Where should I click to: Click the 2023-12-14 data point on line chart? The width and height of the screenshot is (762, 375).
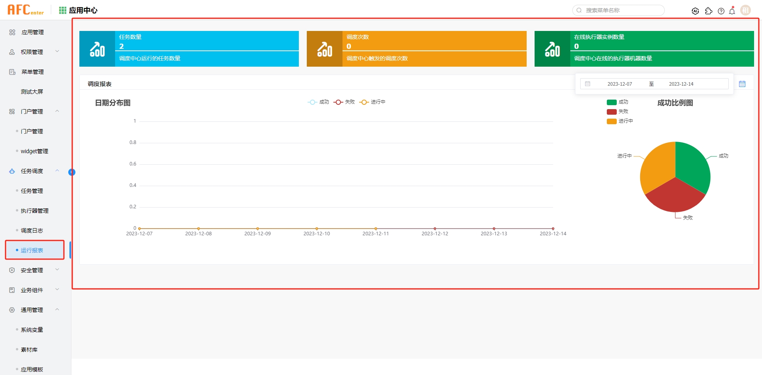tap(553, 229)
